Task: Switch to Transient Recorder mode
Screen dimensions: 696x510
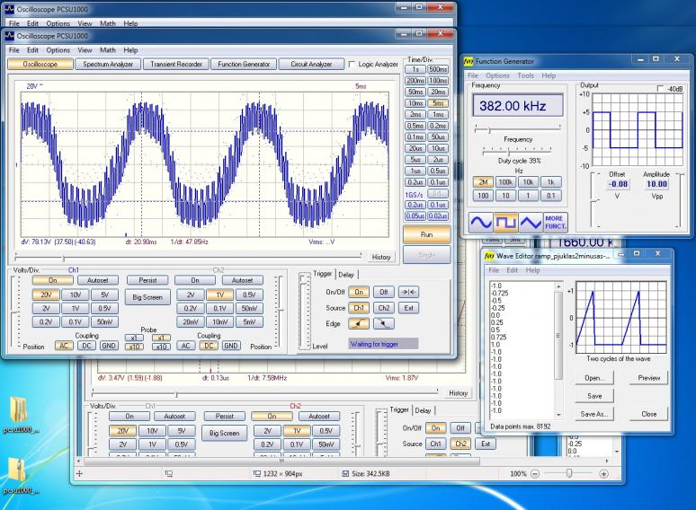Action: pyautogui.click(x=176, y=65)
